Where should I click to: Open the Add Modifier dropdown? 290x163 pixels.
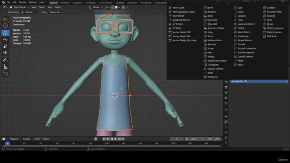259,81
